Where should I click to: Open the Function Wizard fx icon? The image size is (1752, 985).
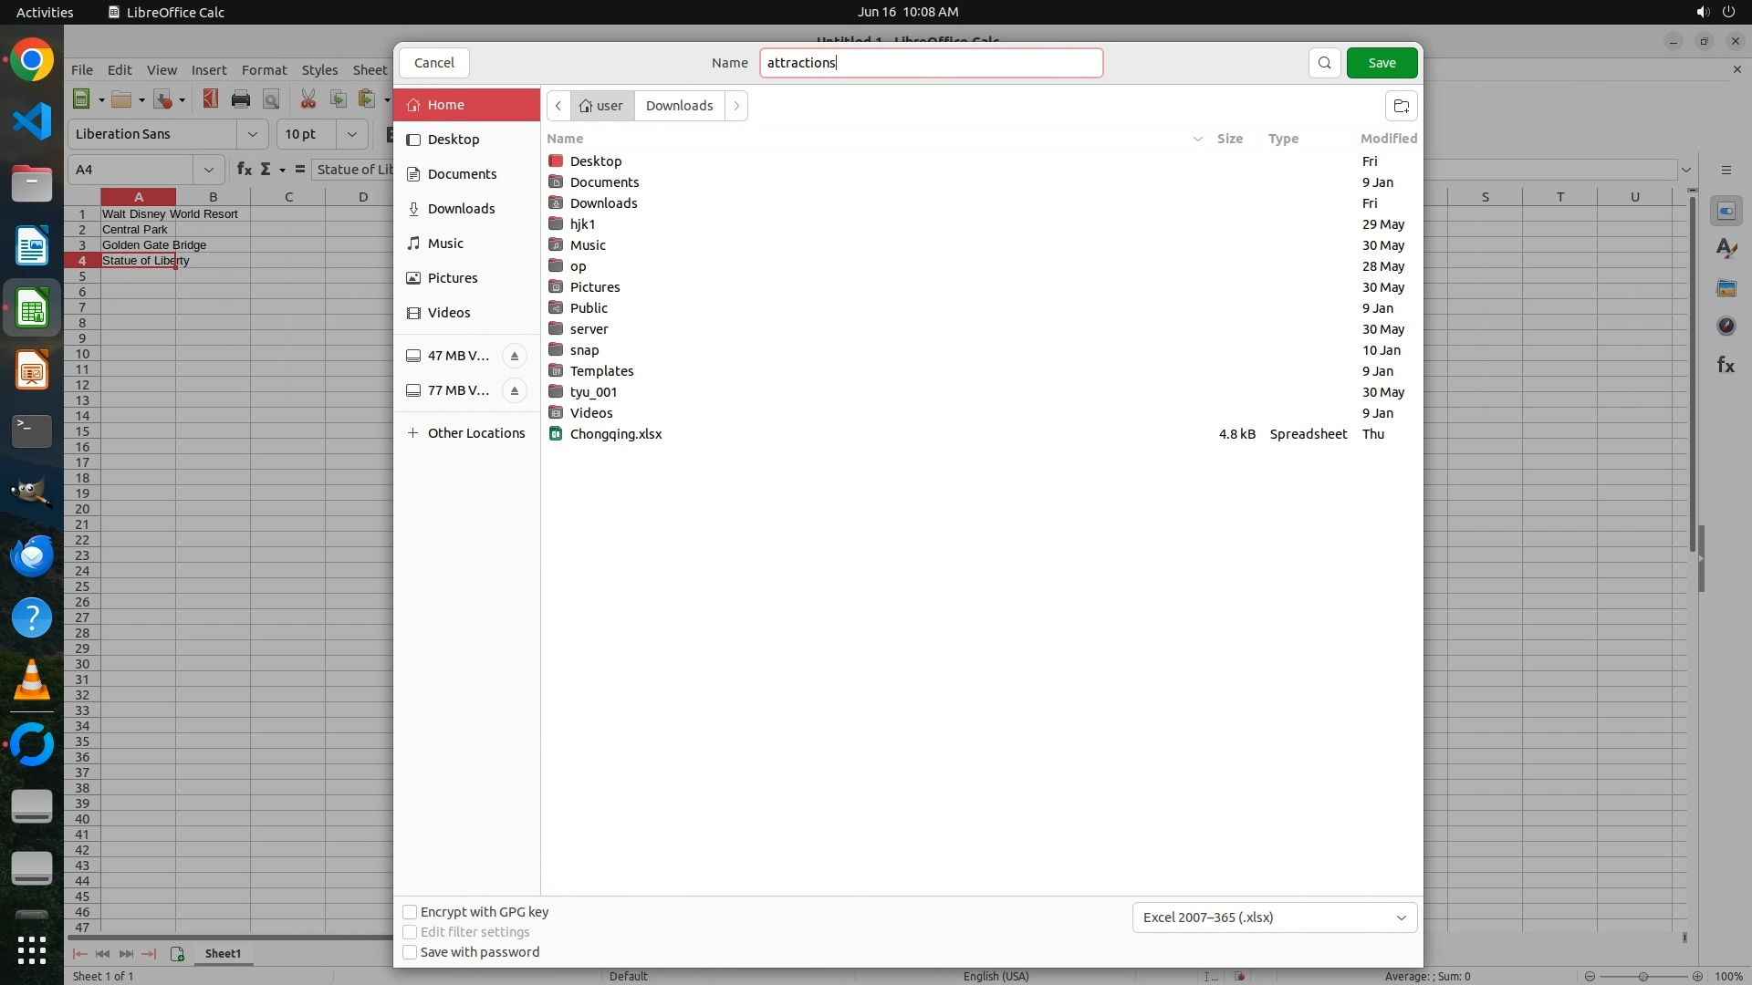point(244,170)
